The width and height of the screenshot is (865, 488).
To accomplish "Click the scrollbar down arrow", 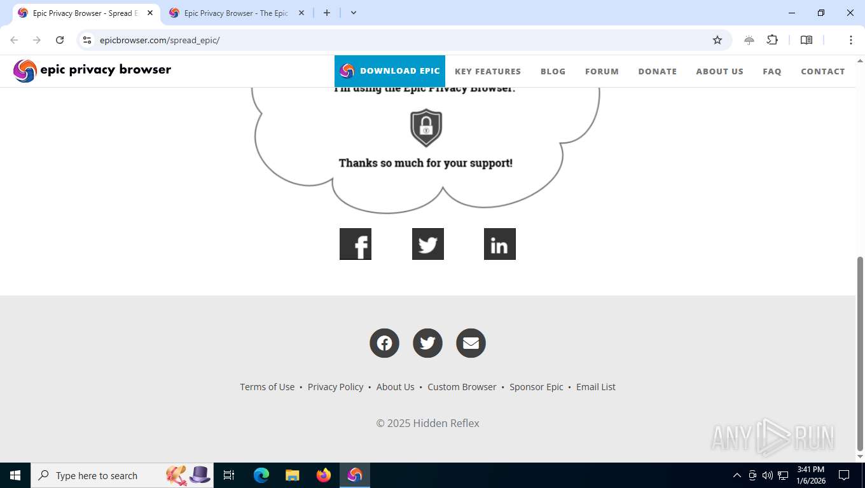I will click(x=861, y=456).
